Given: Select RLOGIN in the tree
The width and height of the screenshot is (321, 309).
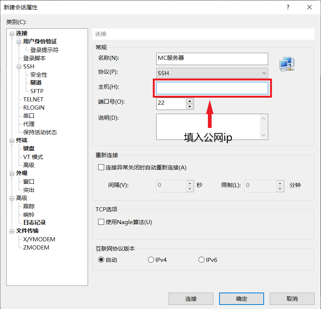Looking at the screenshot, I should tap(34, 108).
